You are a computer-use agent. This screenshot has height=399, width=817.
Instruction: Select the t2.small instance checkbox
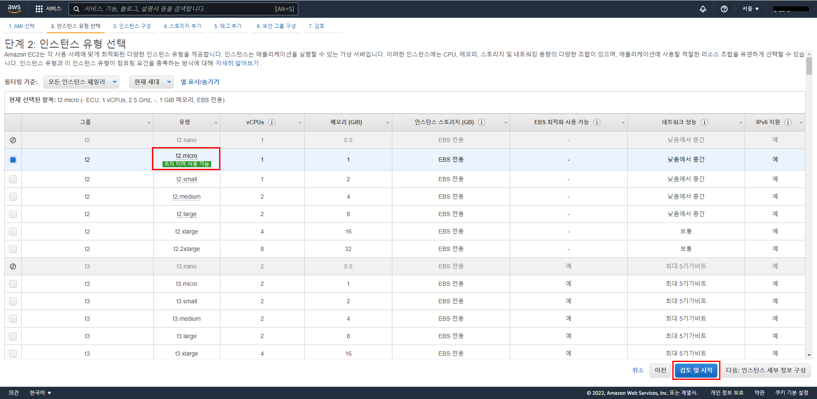[x=13, y=179]
